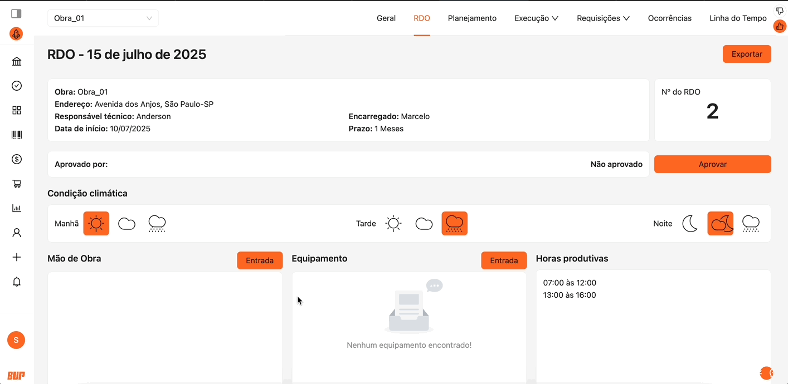Viewport: 788px width, 384px height.
Task: Click the barcode icon in sidebar
Action: point(17,135)
